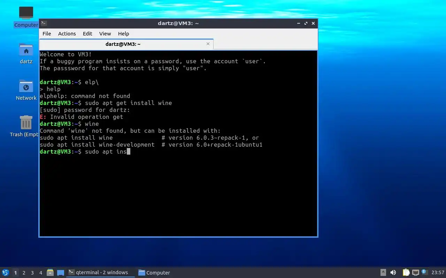The image size is (446, 278).
Task: Click the terminal icon in QTerminal title bar
Action: tap(44, 23)
